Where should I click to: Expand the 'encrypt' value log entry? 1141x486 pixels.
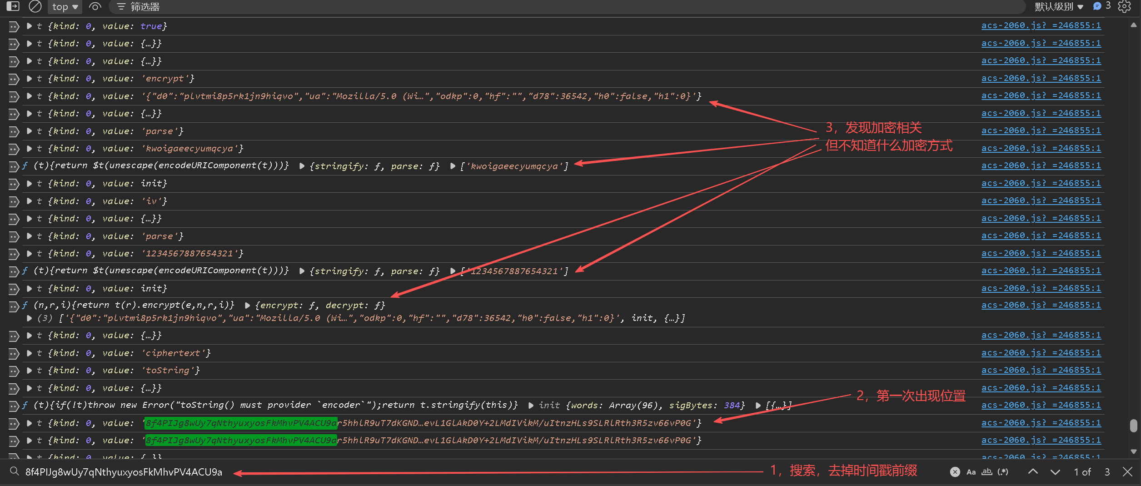[29, 79]
